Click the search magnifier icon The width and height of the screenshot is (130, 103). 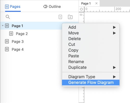(x=8, y=17)
